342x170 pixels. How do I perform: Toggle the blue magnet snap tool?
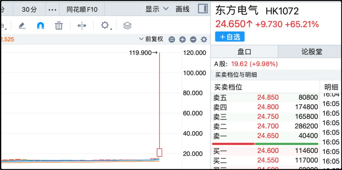[x=41, y=26]
